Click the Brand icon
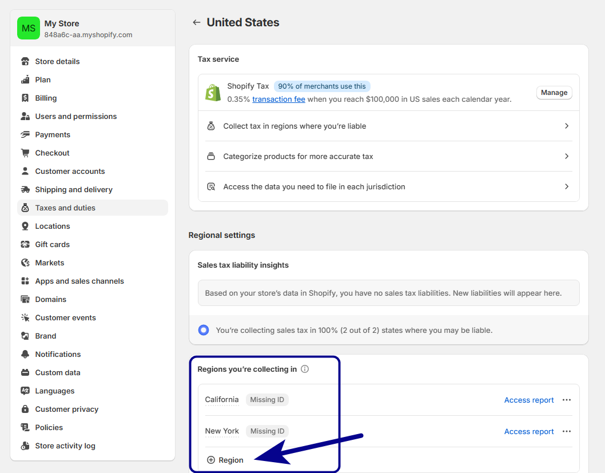 click(x=25, y=336)
